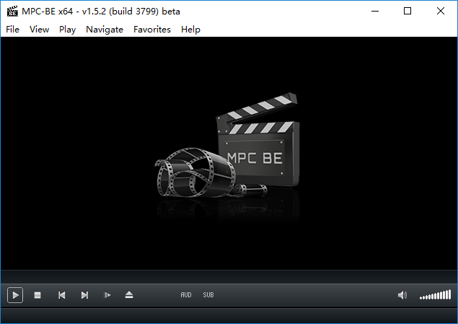Select subtitle track via SUB button
This screenshot has height=324, width=458.
click(x=208, y=295)
